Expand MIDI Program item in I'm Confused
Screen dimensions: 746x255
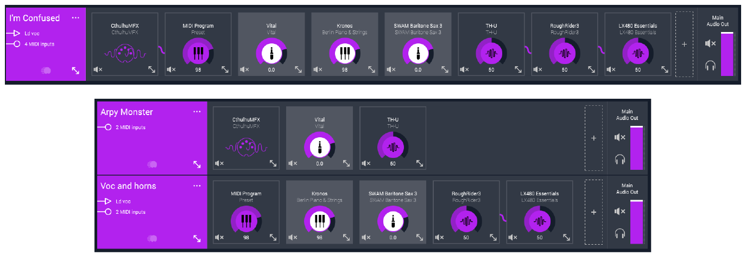click(x=225, y=69)
